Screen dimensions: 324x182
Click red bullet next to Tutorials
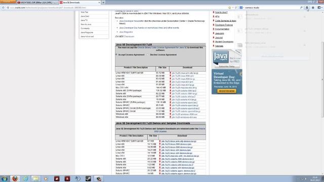click(x=214, y=46)
